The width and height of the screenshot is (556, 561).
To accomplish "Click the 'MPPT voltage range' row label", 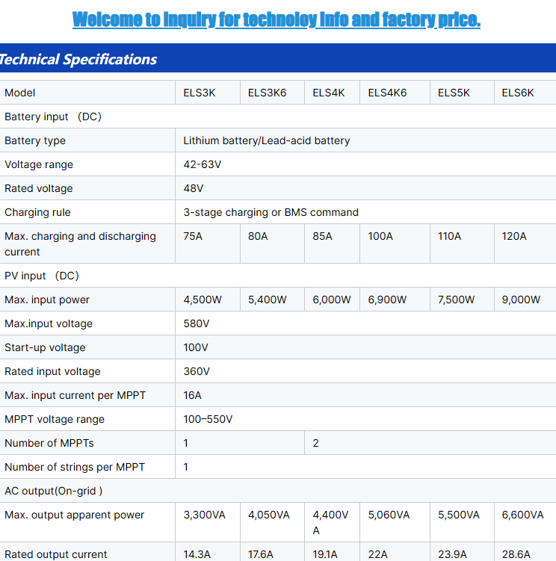I will pos(55,419).
